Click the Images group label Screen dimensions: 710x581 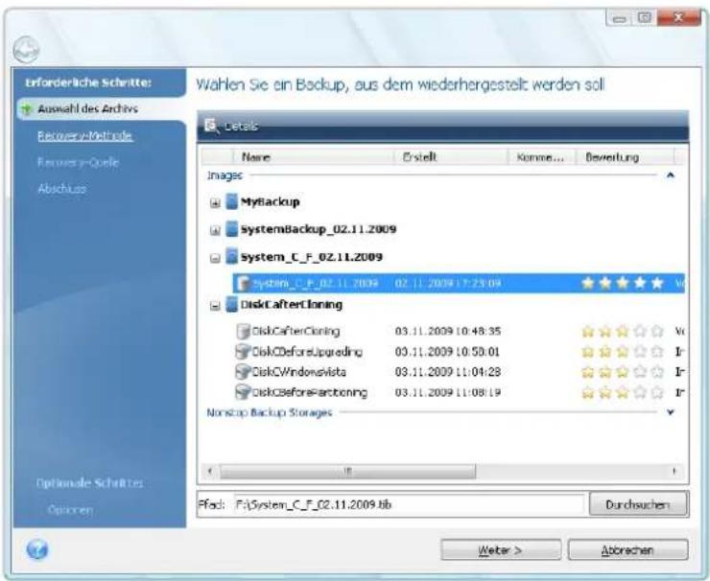[x=225, y=175]
